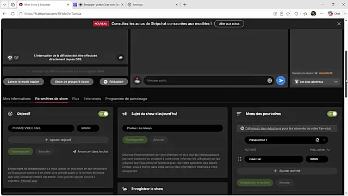Viewport: 348px width, 196px height.
Task: Start Show de groupe/à ticket
Action: tap(72, 82)
